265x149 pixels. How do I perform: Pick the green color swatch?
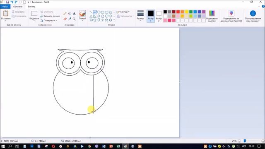(191, 12)
